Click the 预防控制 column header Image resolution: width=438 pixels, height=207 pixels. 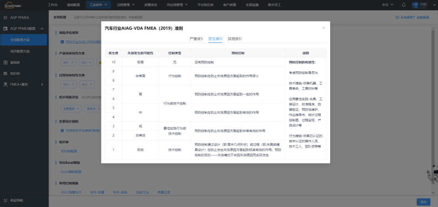tap(238, 53)
